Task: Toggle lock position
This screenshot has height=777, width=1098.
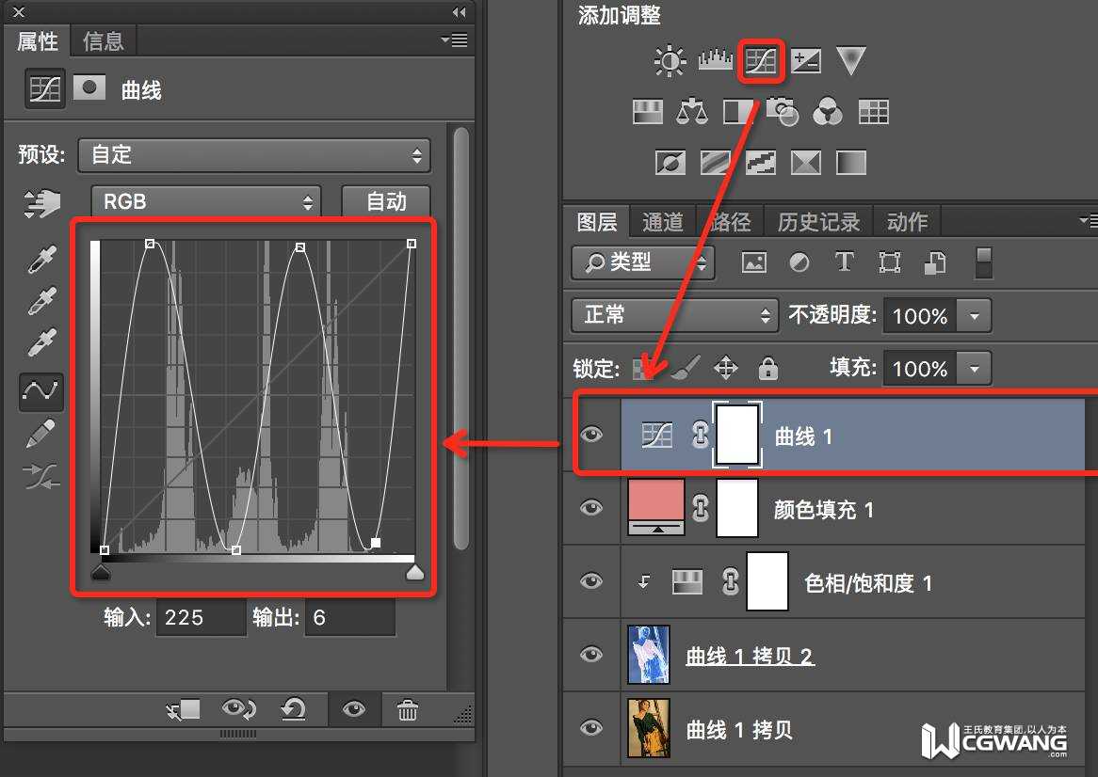Action: (725, 368)
